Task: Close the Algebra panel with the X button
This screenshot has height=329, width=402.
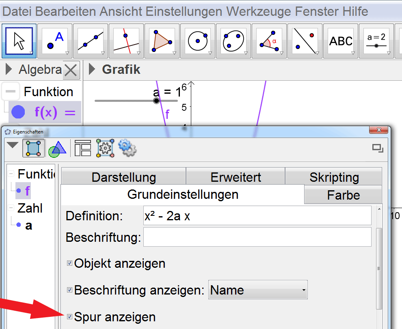Action: point(71,71)
